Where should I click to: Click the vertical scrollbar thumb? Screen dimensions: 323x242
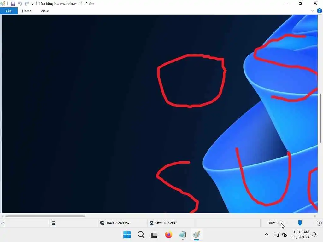click(320, 118)
